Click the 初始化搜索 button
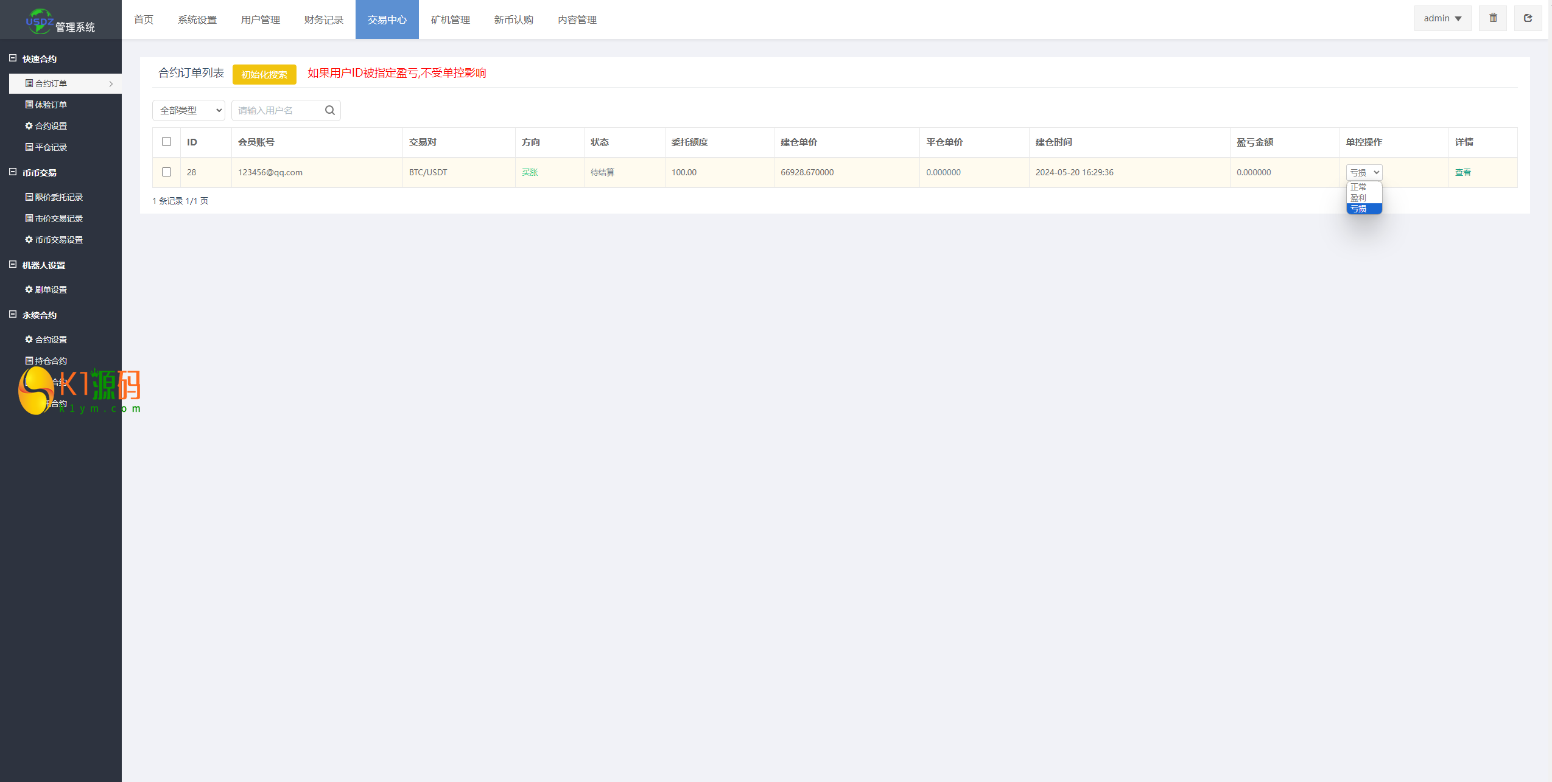The height and width of the screenshot is (782, 1552). [x=264, y=74]
